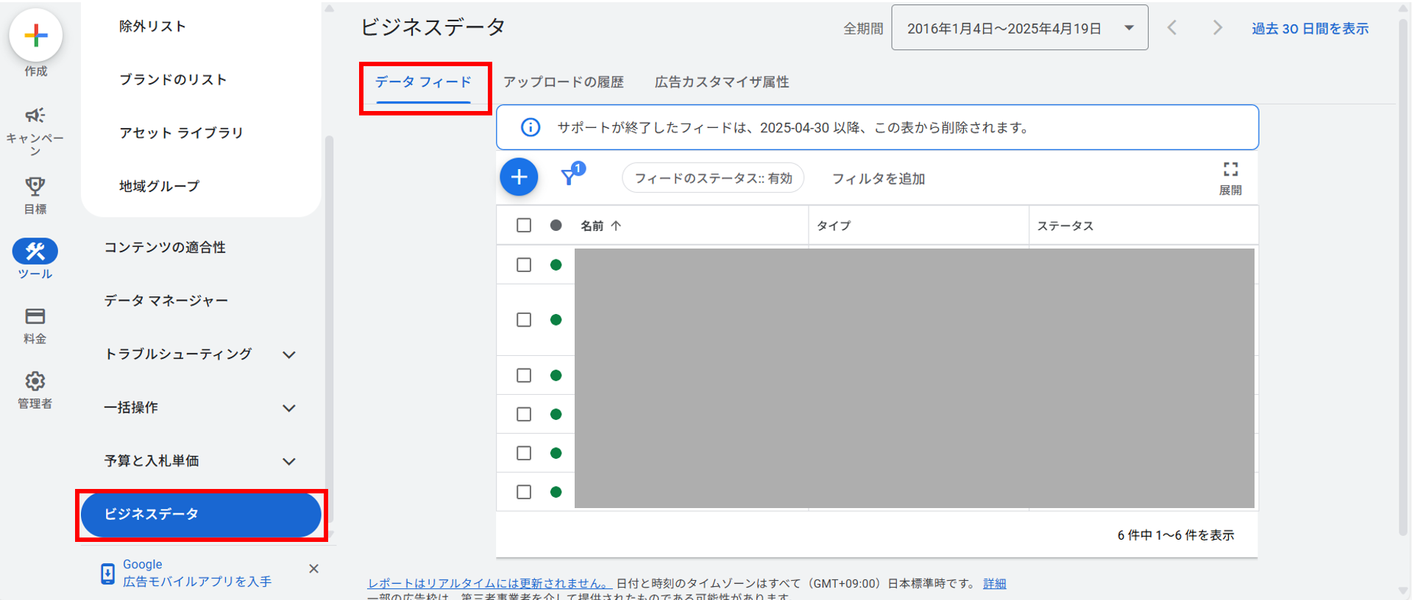Go to next date range arrow
The image size is (1412, 600).
pyautogui.click(x=1218, y=28)
